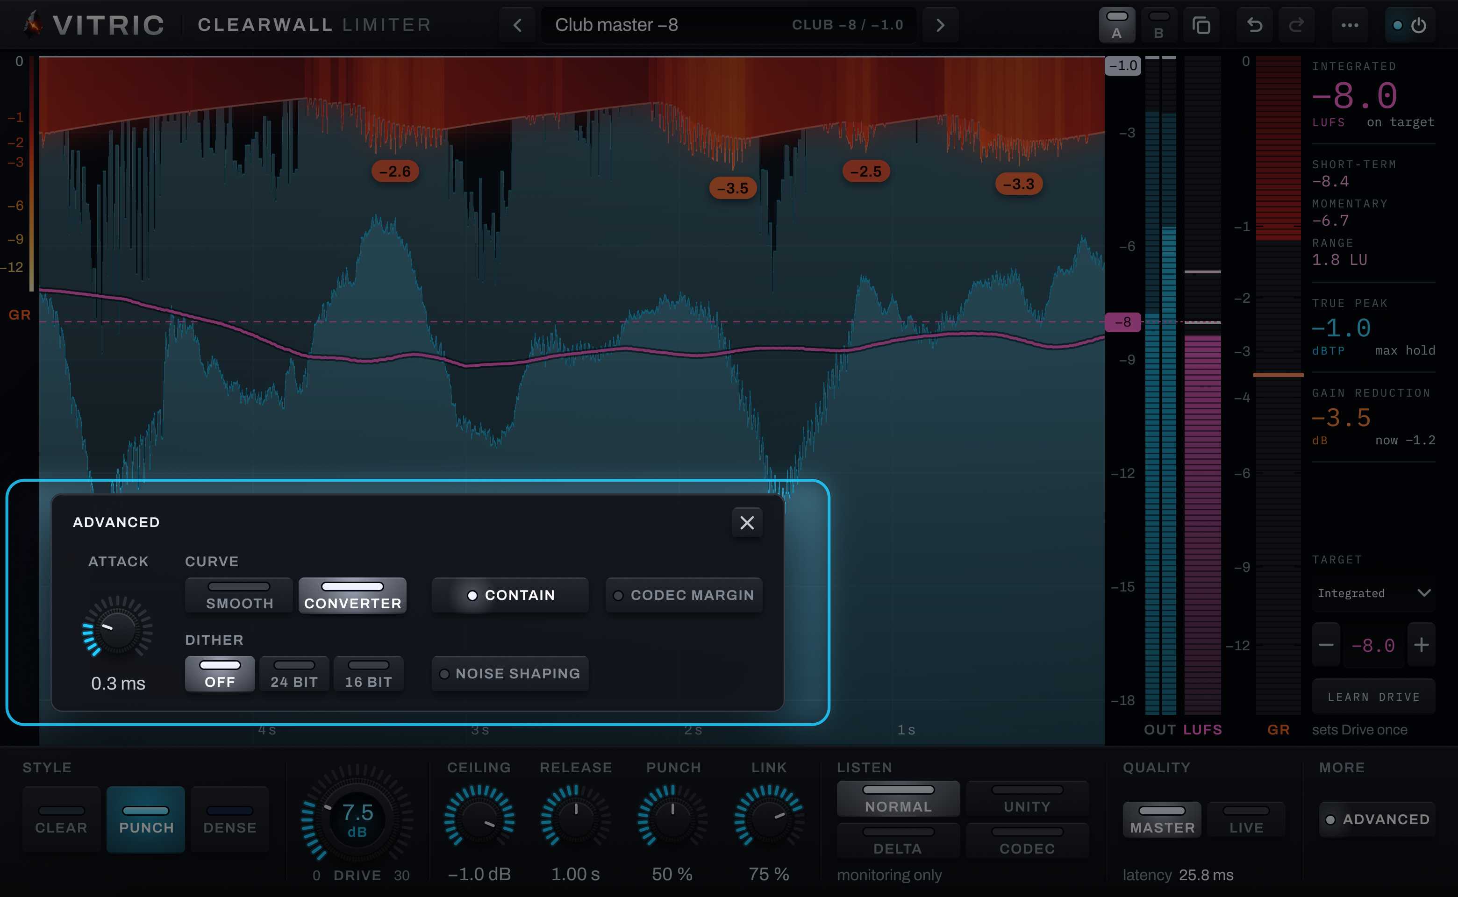Click the Learn Drive button
This screenshot has height=897, width=1458.
click(x=1374, y=697)
